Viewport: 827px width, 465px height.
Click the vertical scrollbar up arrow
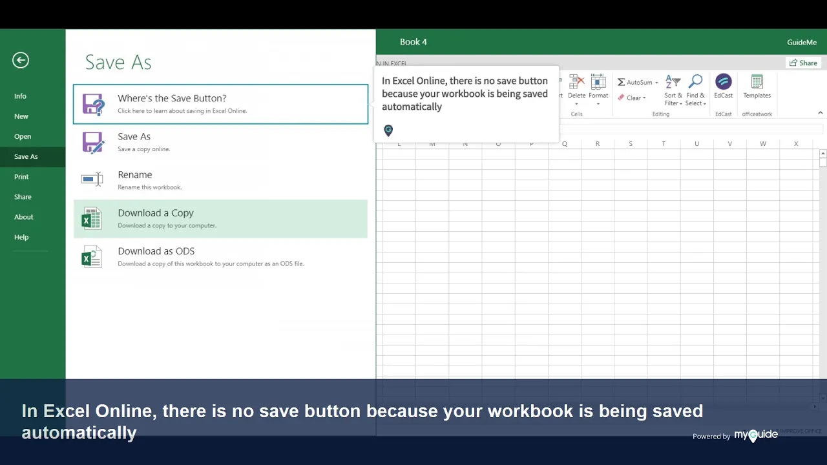[823, 154]
